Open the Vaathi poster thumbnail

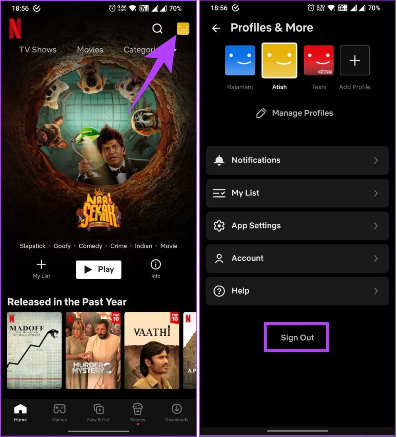pyautogui.click(x=152, y=350)
